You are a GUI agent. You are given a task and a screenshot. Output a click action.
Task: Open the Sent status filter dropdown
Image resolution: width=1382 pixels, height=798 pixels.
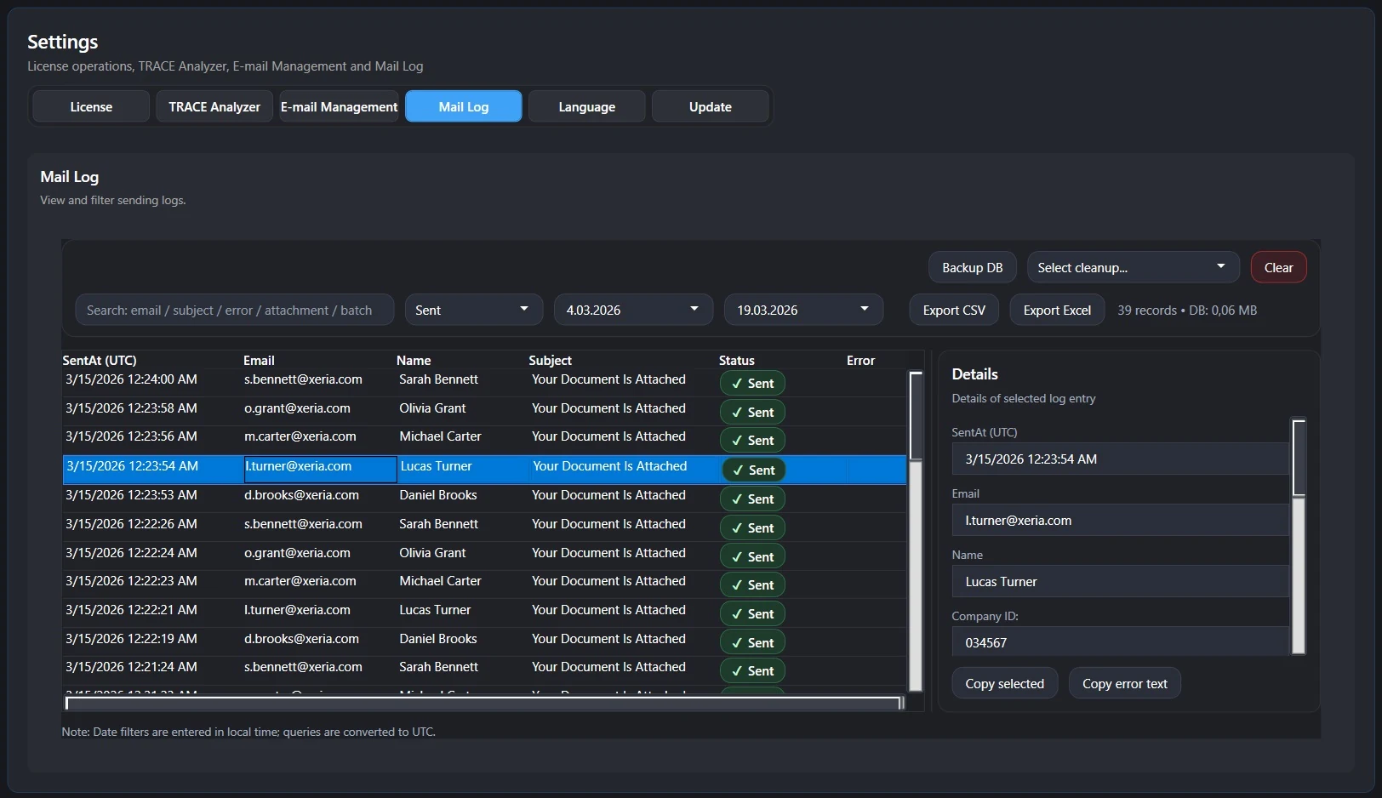(473, 311)
